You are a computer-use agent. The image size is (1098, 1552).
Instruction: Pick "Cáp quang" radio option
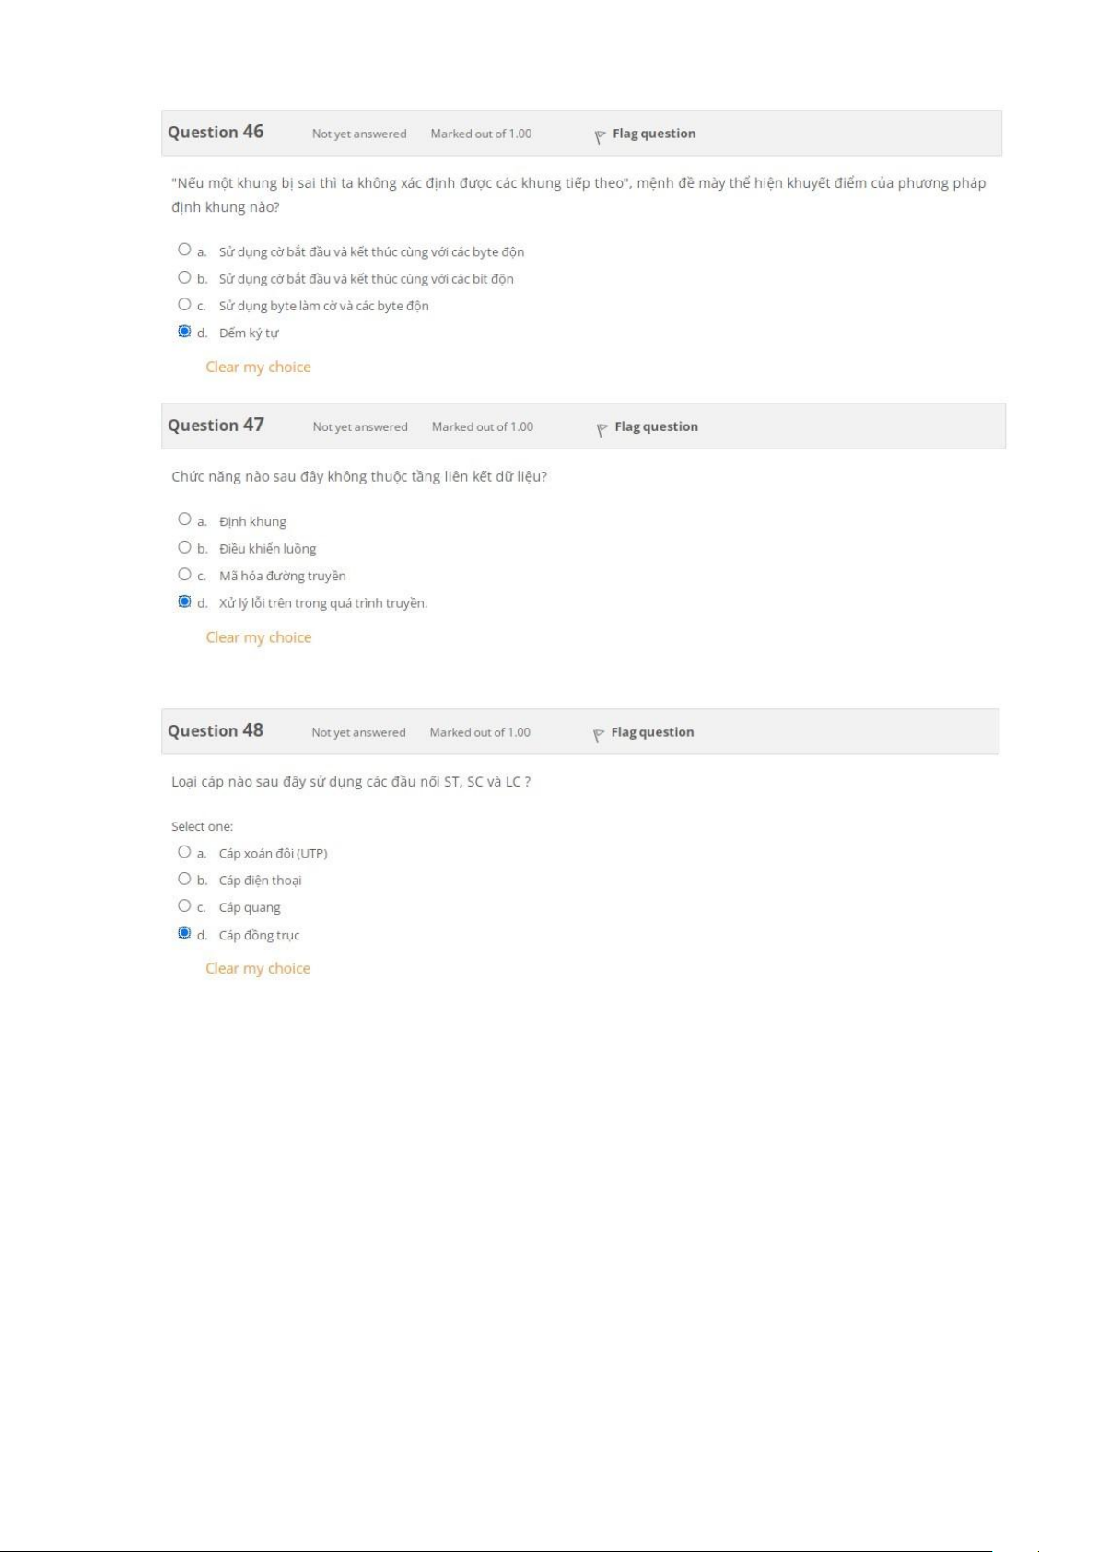click(x=184, y=905)
